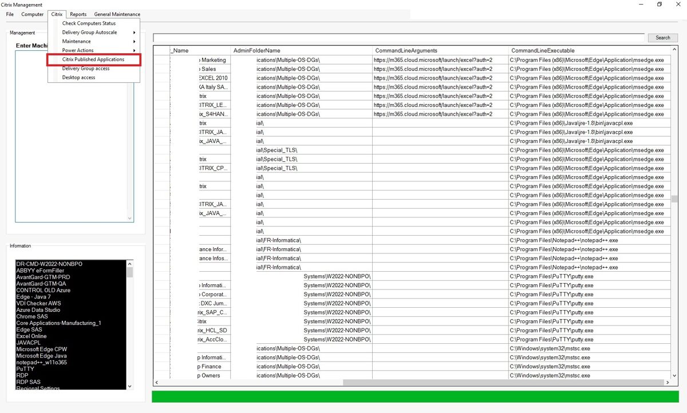The width and height of the screenshot is (687, 413).
Task: Sort by CommandLineExecutable column header
Action: click(590, 51)
